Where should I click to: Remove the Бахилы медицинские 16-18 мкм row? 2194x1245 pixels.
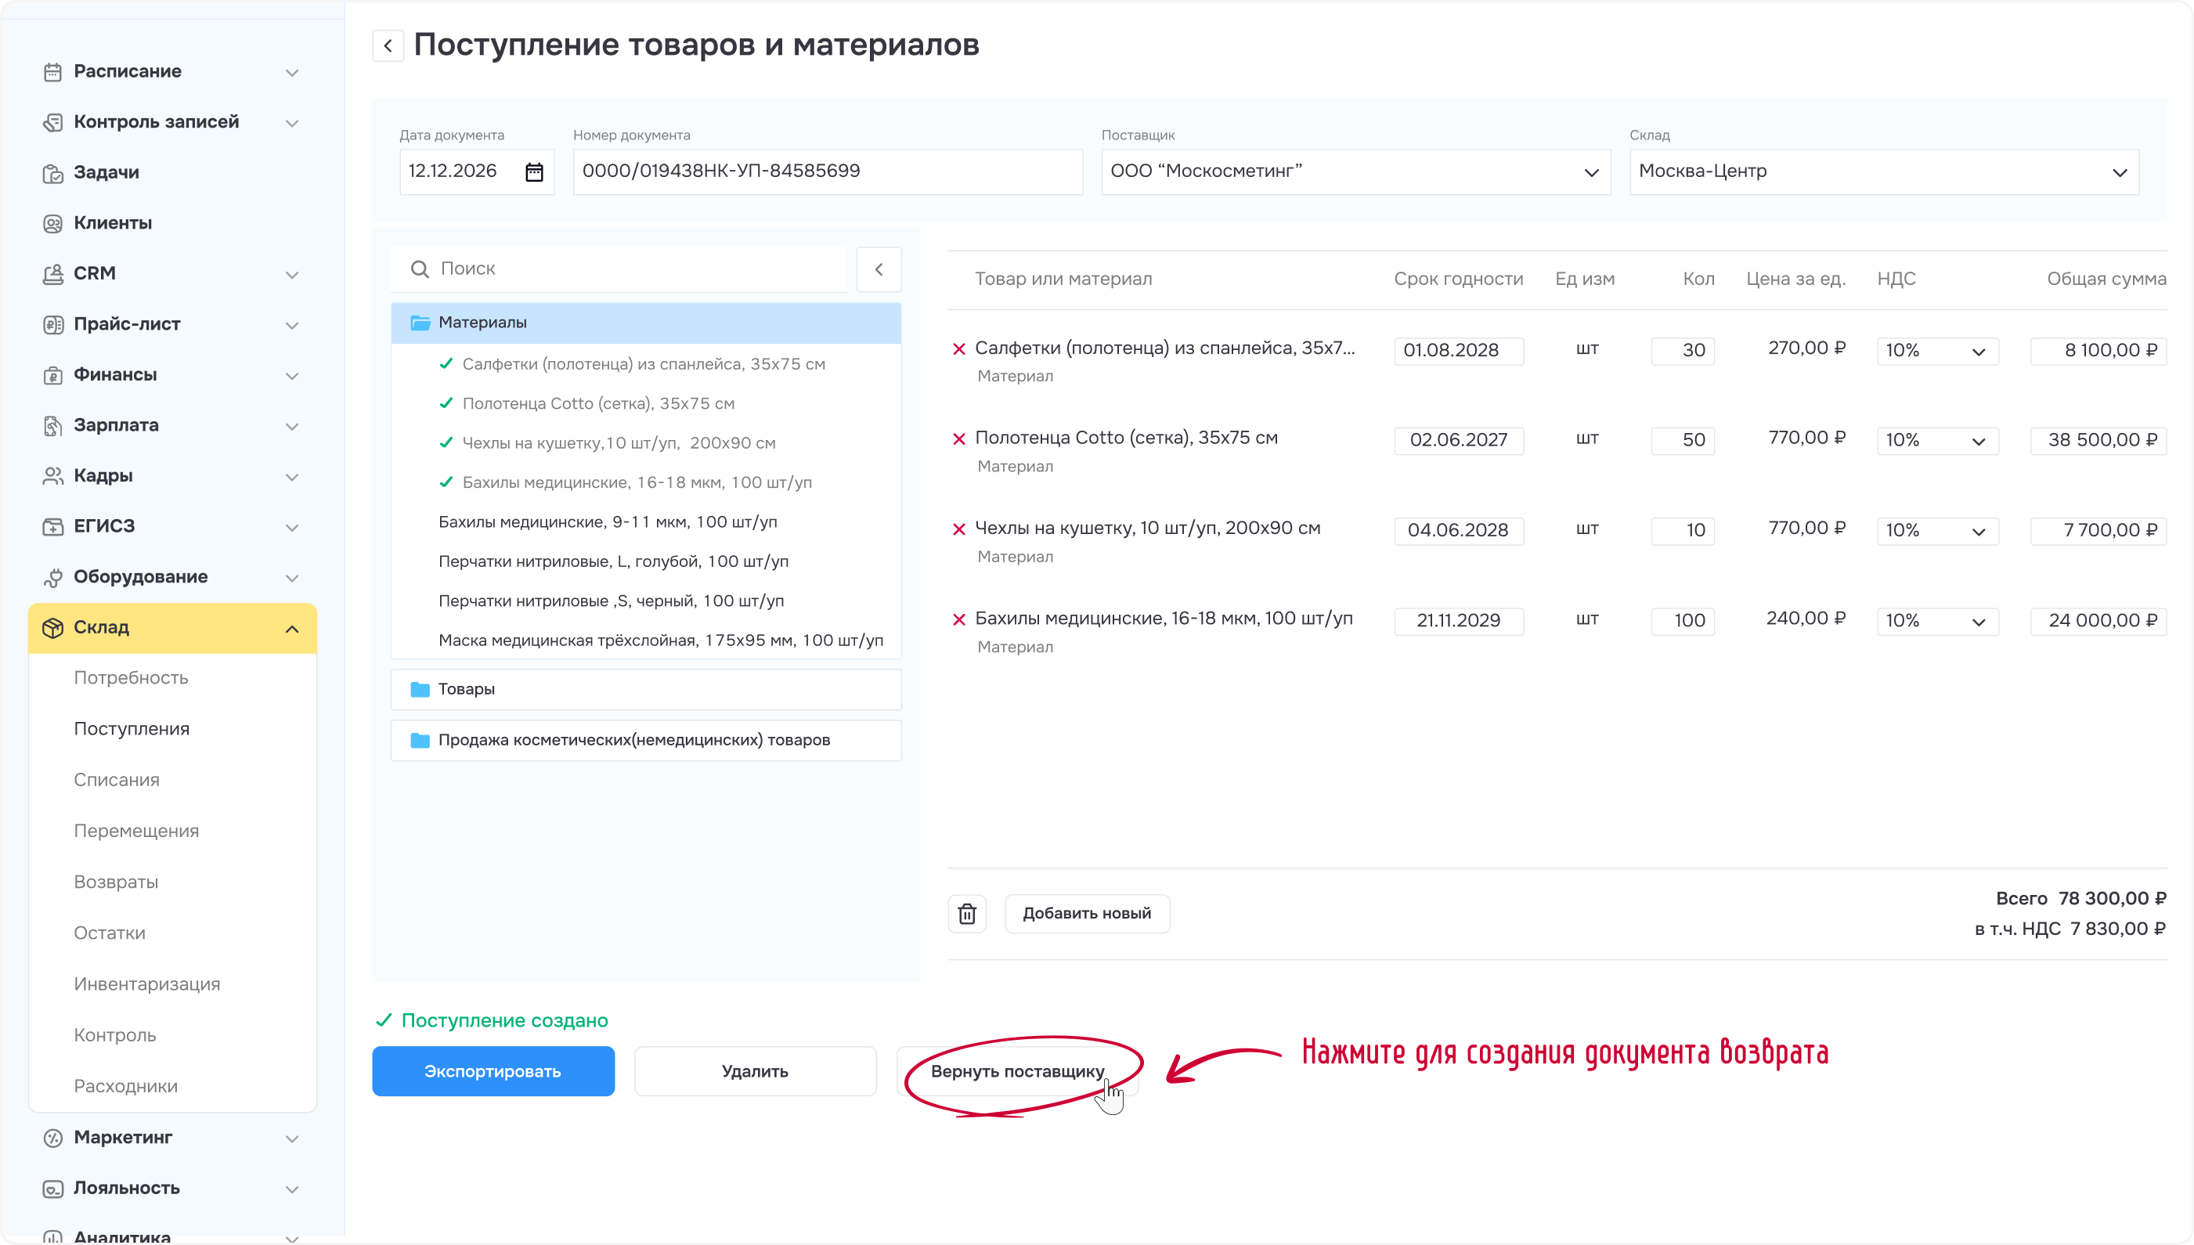[x=959, y=620]
